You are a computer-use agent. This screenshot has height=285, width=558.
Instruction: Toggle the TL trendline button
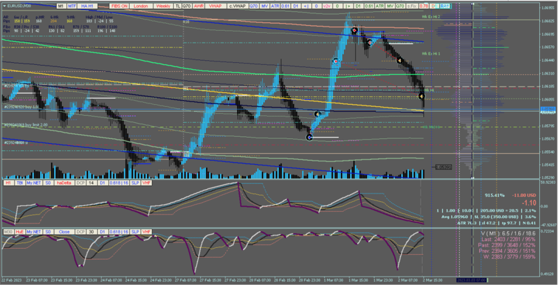pos(178,6)
